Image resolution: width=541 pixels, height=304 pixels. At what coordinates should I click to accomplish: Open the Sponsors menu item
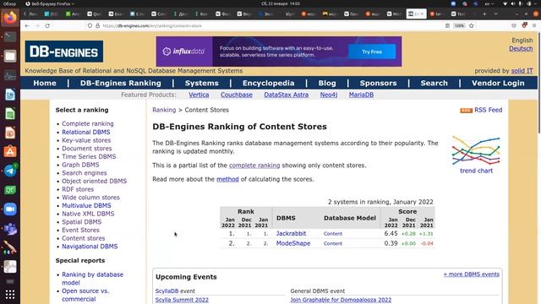coord(378,83)
